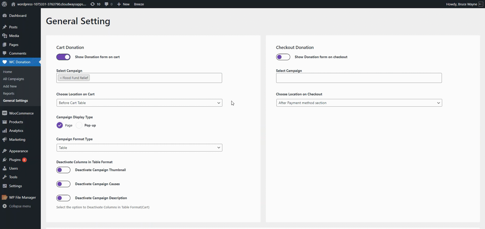The height and width of the screenshot is (229, 485).
Task: Open the updates icon showing 10
Action: [93, 4]
